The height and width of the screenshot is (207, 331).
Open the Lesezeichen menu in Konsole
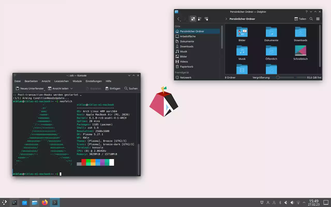[62, 81]
